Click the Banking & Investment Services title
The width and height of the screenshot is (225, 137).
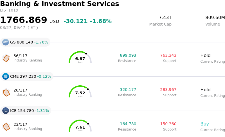[60, 4]
